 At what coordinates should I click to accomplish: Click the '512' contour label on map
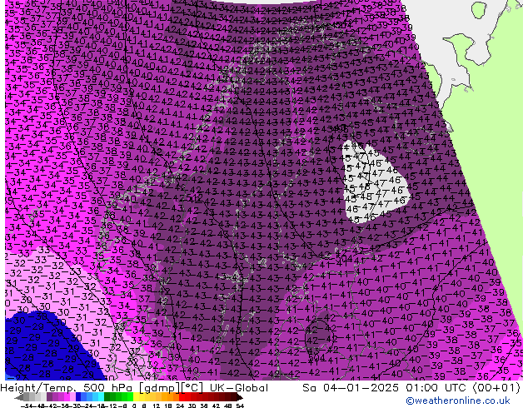[x=197, y=197]
